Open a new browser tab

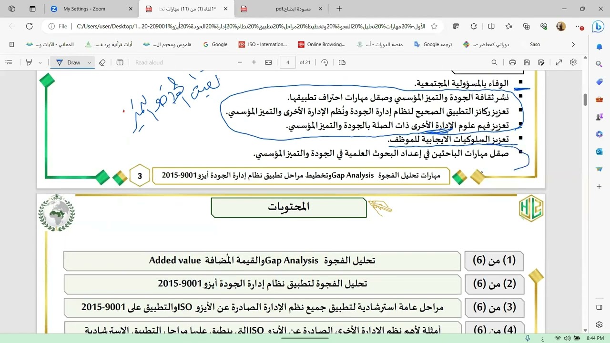click(x=339, y=9)
